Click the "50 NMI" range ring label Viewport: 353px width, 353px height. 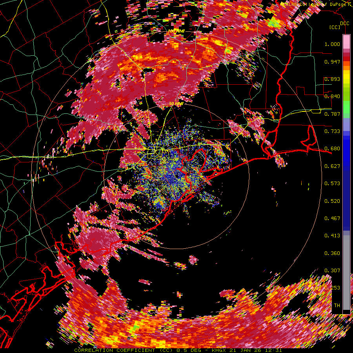[176, 104]
